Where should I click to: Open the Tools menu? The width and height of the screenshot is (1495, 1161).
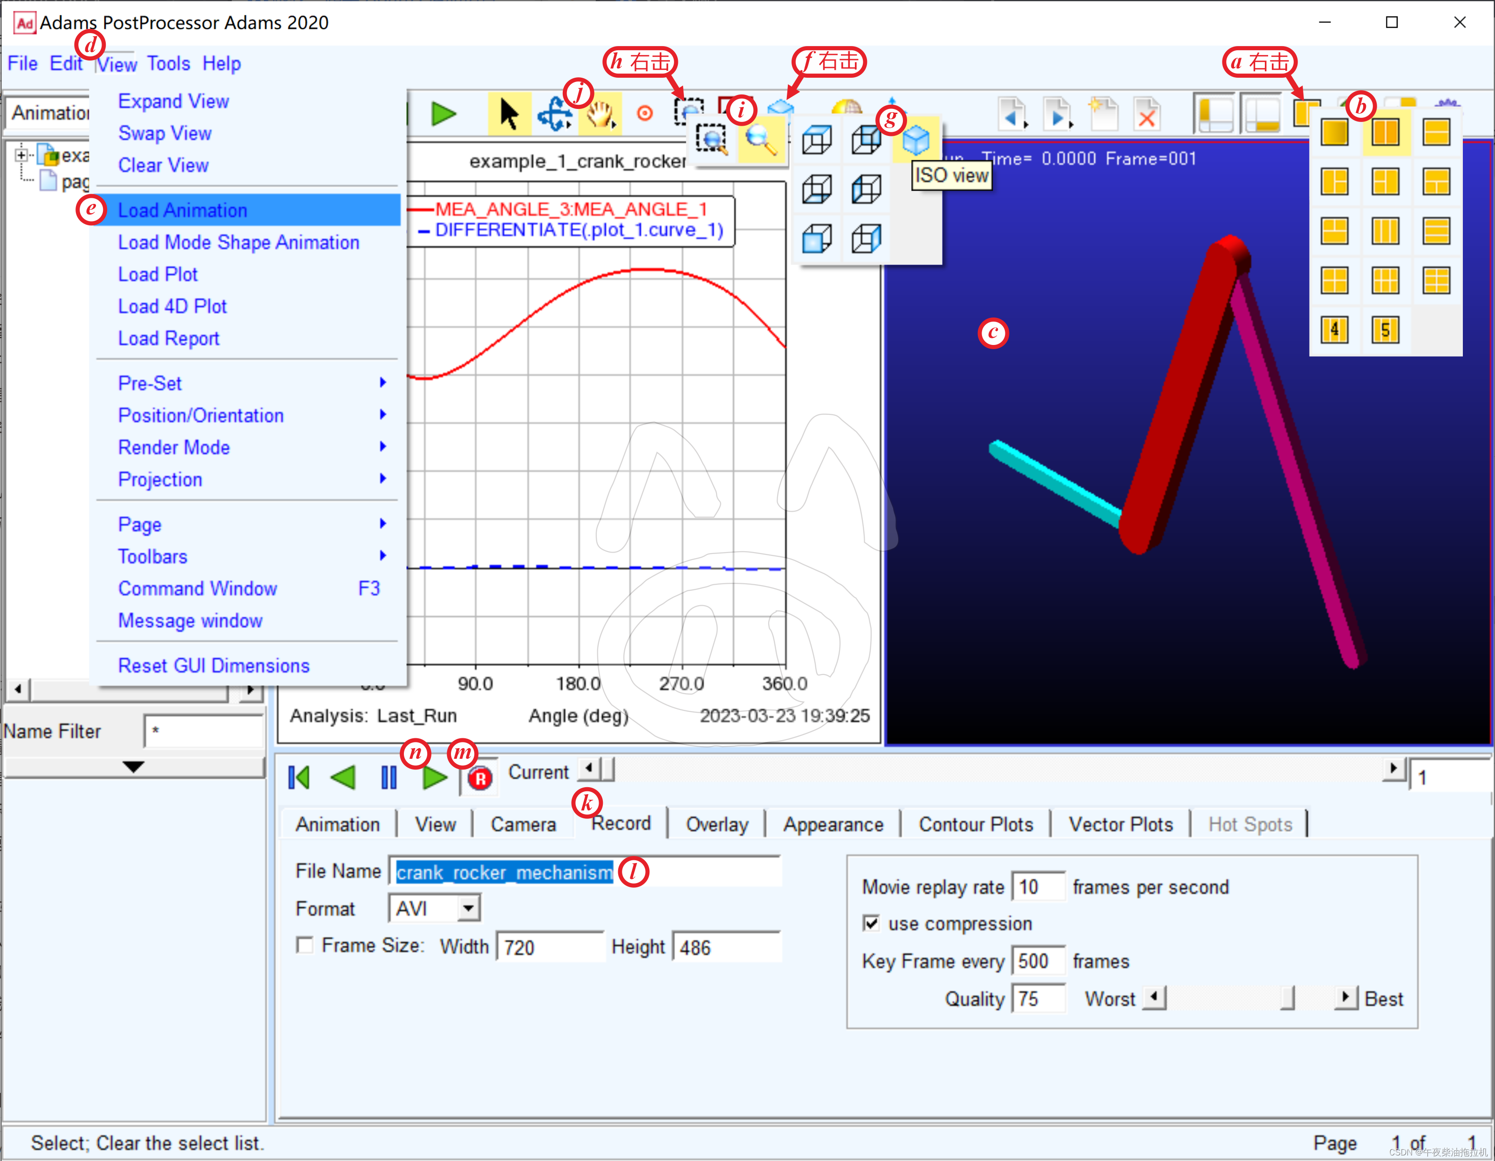coord(168,64)
